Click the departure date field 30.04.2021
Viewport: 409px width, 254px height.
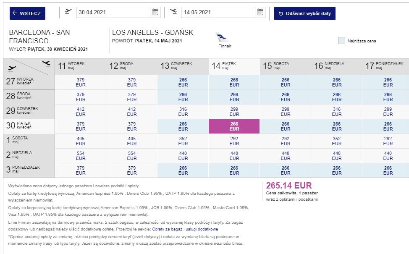point(113,12)
